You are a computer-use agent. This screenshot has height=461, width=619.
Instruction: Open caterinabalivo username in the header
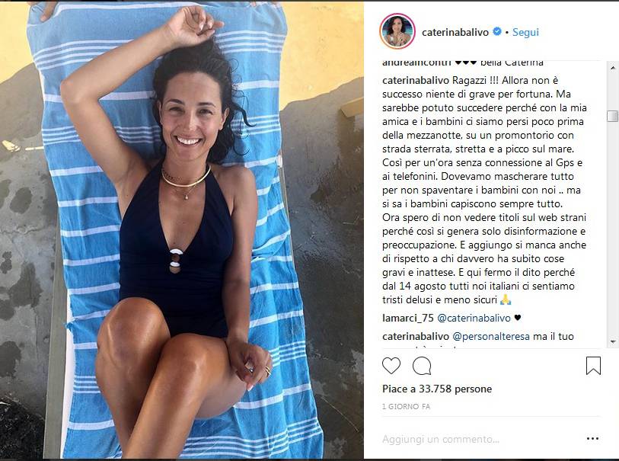point(455,32)
